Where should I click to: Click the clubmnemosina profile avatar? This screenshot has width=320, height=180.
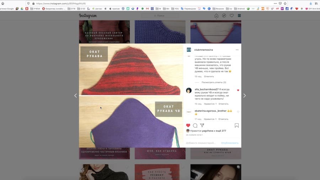[x=189, y=50]
